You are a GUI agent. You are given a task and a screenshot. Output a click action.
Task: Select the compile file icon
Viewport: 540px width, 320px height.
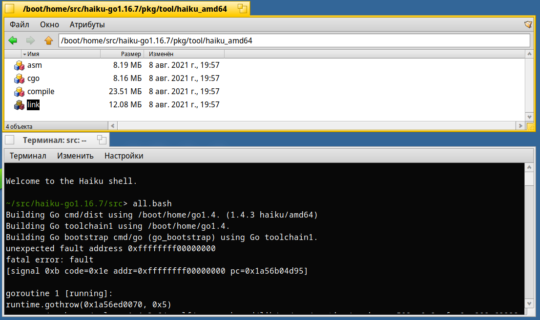[x=19, y=92]
